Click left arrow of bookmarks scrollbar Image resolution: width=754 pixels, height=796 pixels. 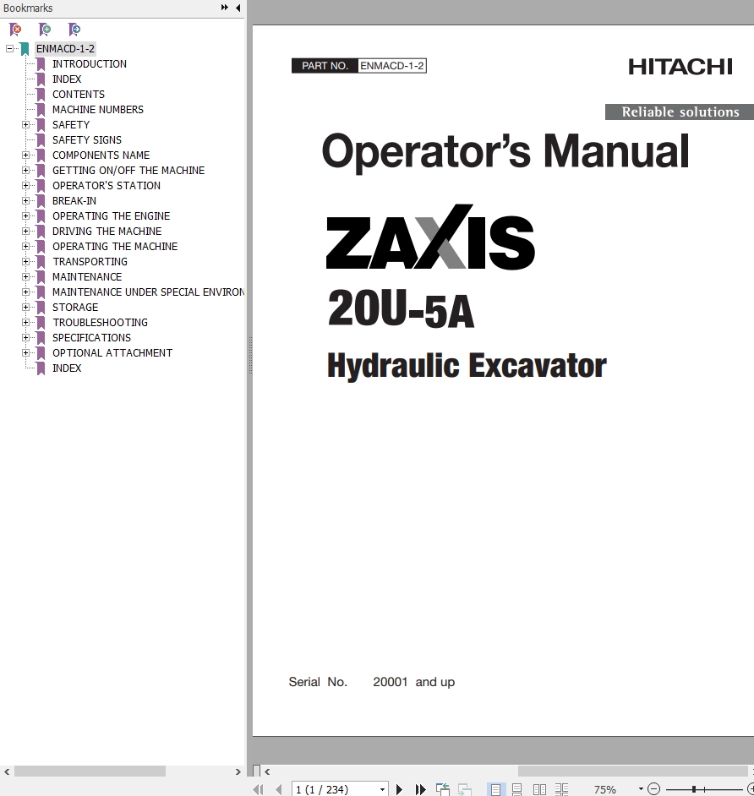[7, 771]
